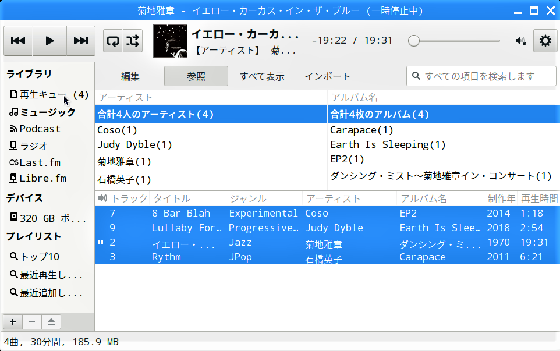This screenshot has height=351, width=560.
Task: Select Judy Dyble in artist list
Action: [134, 144]
